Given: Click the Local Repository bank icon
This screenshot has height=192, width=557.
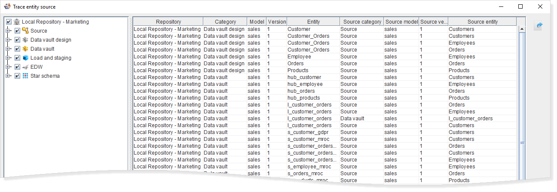Looking at the screenshot, I should pyautogui.click(x=17, y=22).
